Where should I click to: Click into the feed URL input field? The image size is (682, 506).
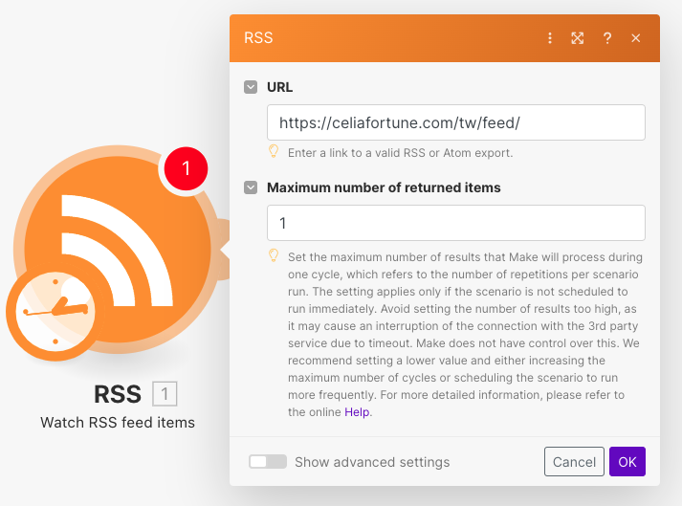[x=455, y=122]
